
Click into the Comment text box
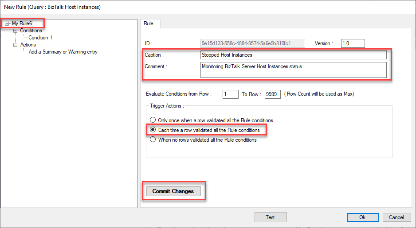[293, 70]
